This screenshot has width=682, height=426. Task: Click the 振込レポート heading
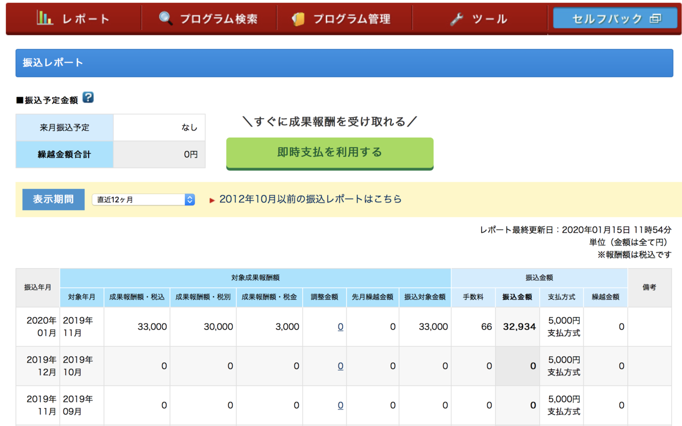(53, 63)
